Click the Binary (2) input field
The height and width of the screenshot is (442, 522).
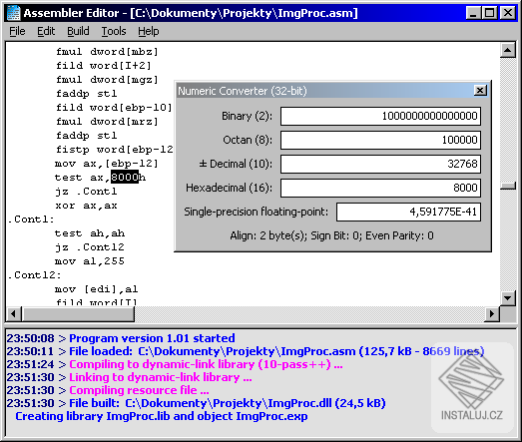pos(380,116)
